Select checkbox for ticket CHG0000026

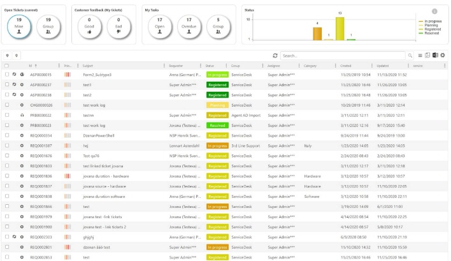tap(7, 105)
